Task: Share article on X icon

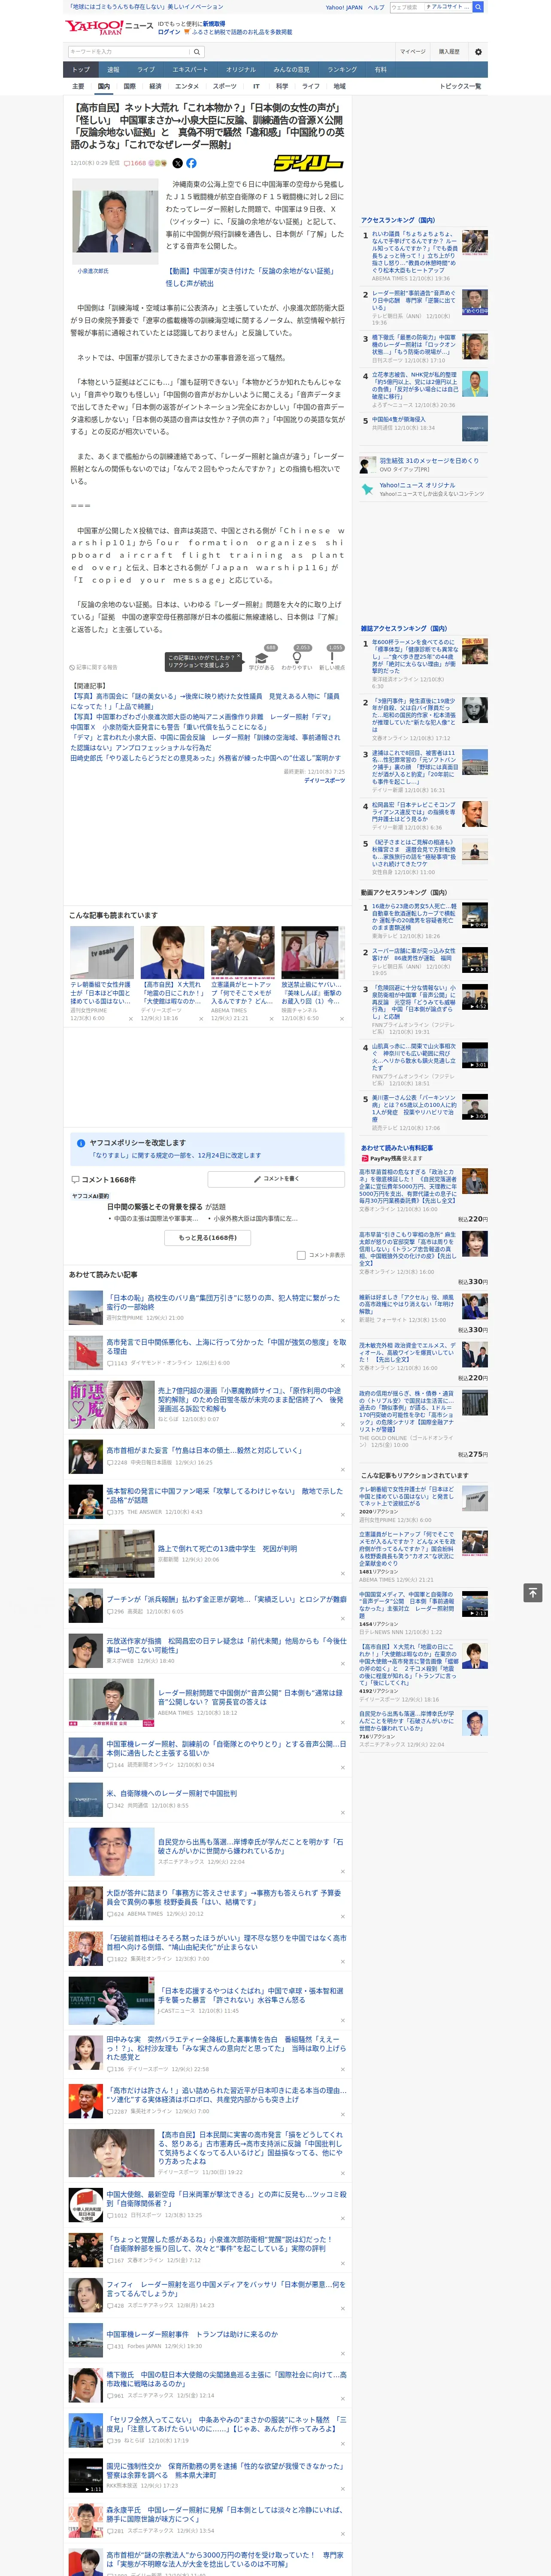Action: click(178, 163)
